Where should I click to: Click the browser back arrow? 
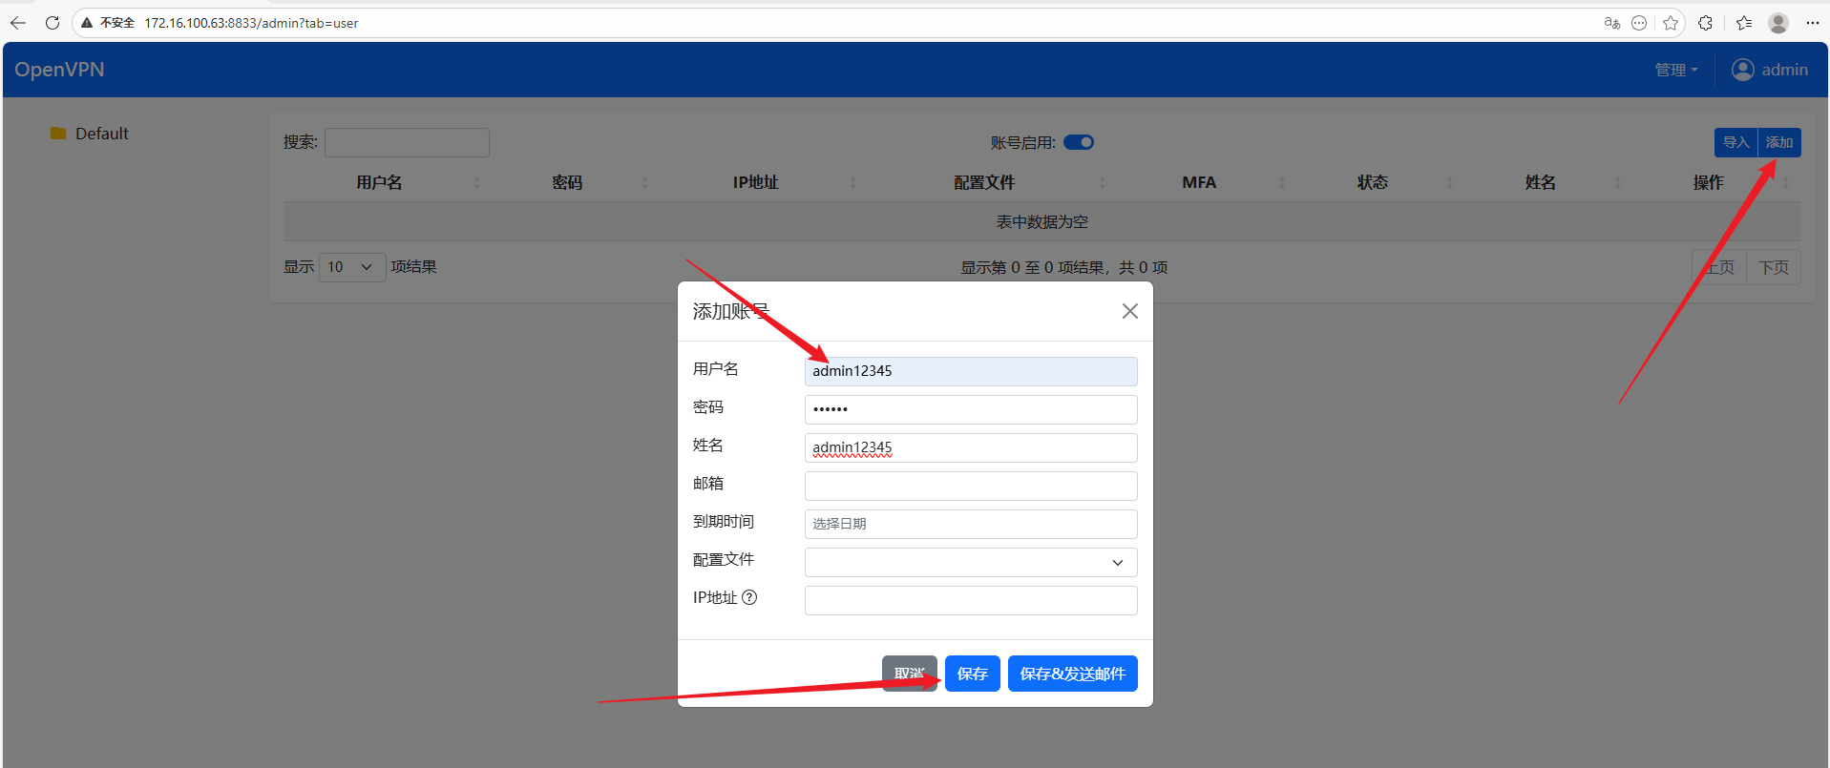click(x=18, y=23)
